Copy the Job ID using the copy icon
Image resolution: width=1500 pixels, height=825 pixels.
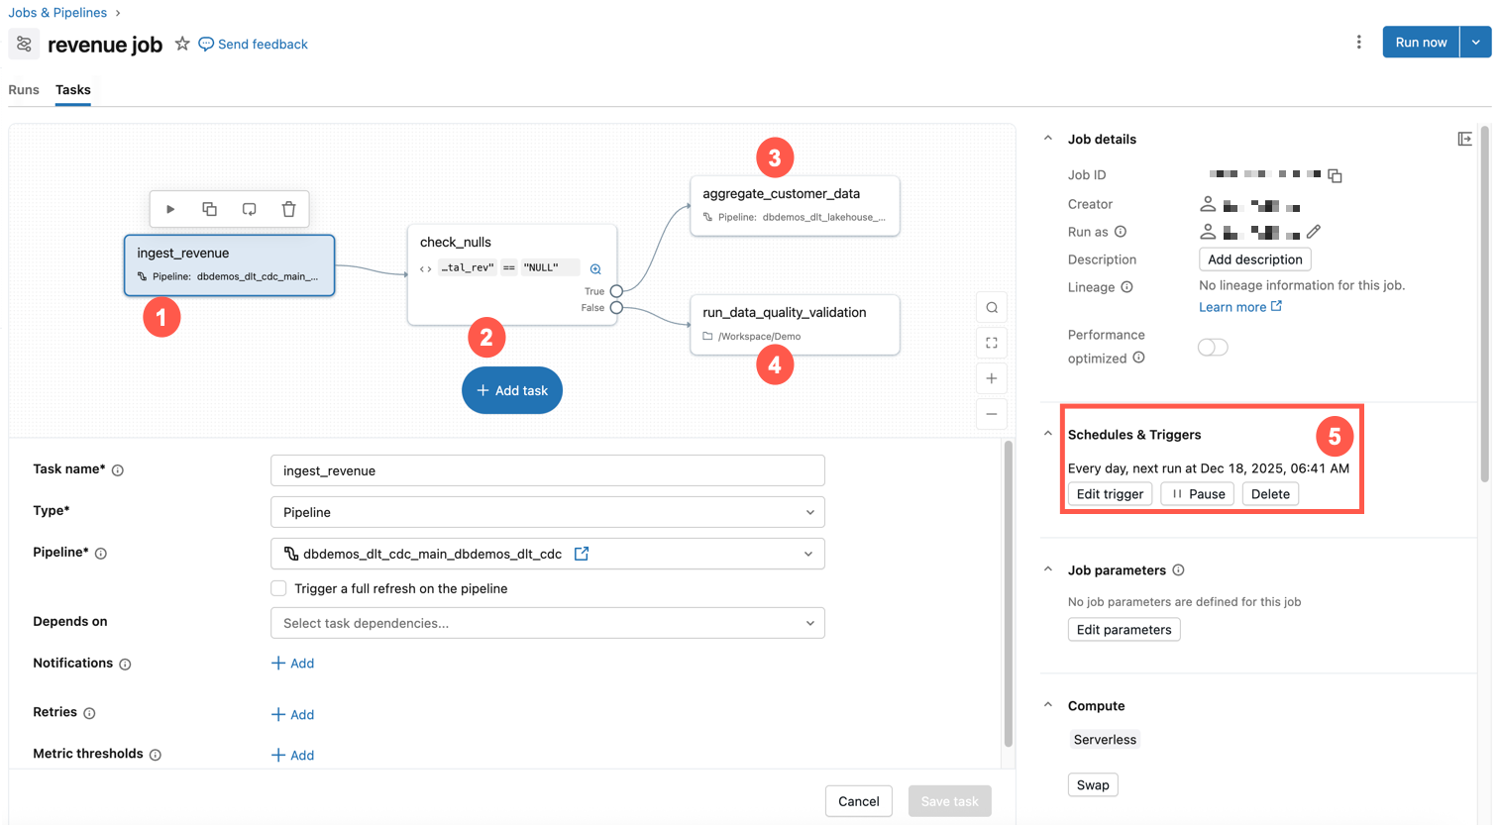(x=1335, y=174)
